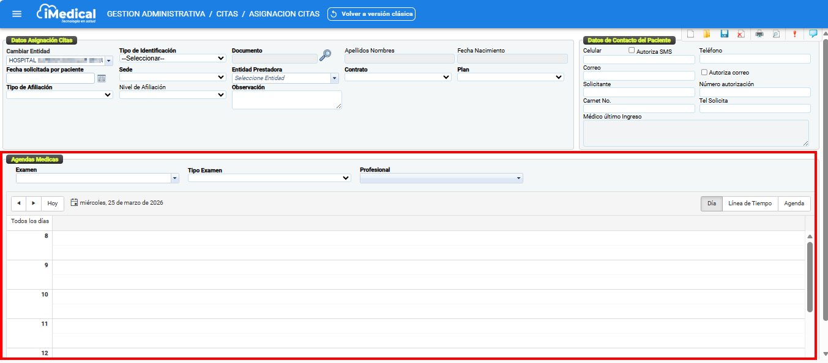Click the calendar's vertical scrollbar thumb

[x=810, y=276]
